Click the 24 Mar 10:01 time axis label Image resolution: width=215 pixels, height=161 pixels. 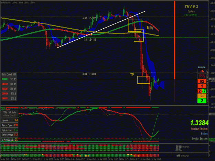click(92, 159)
